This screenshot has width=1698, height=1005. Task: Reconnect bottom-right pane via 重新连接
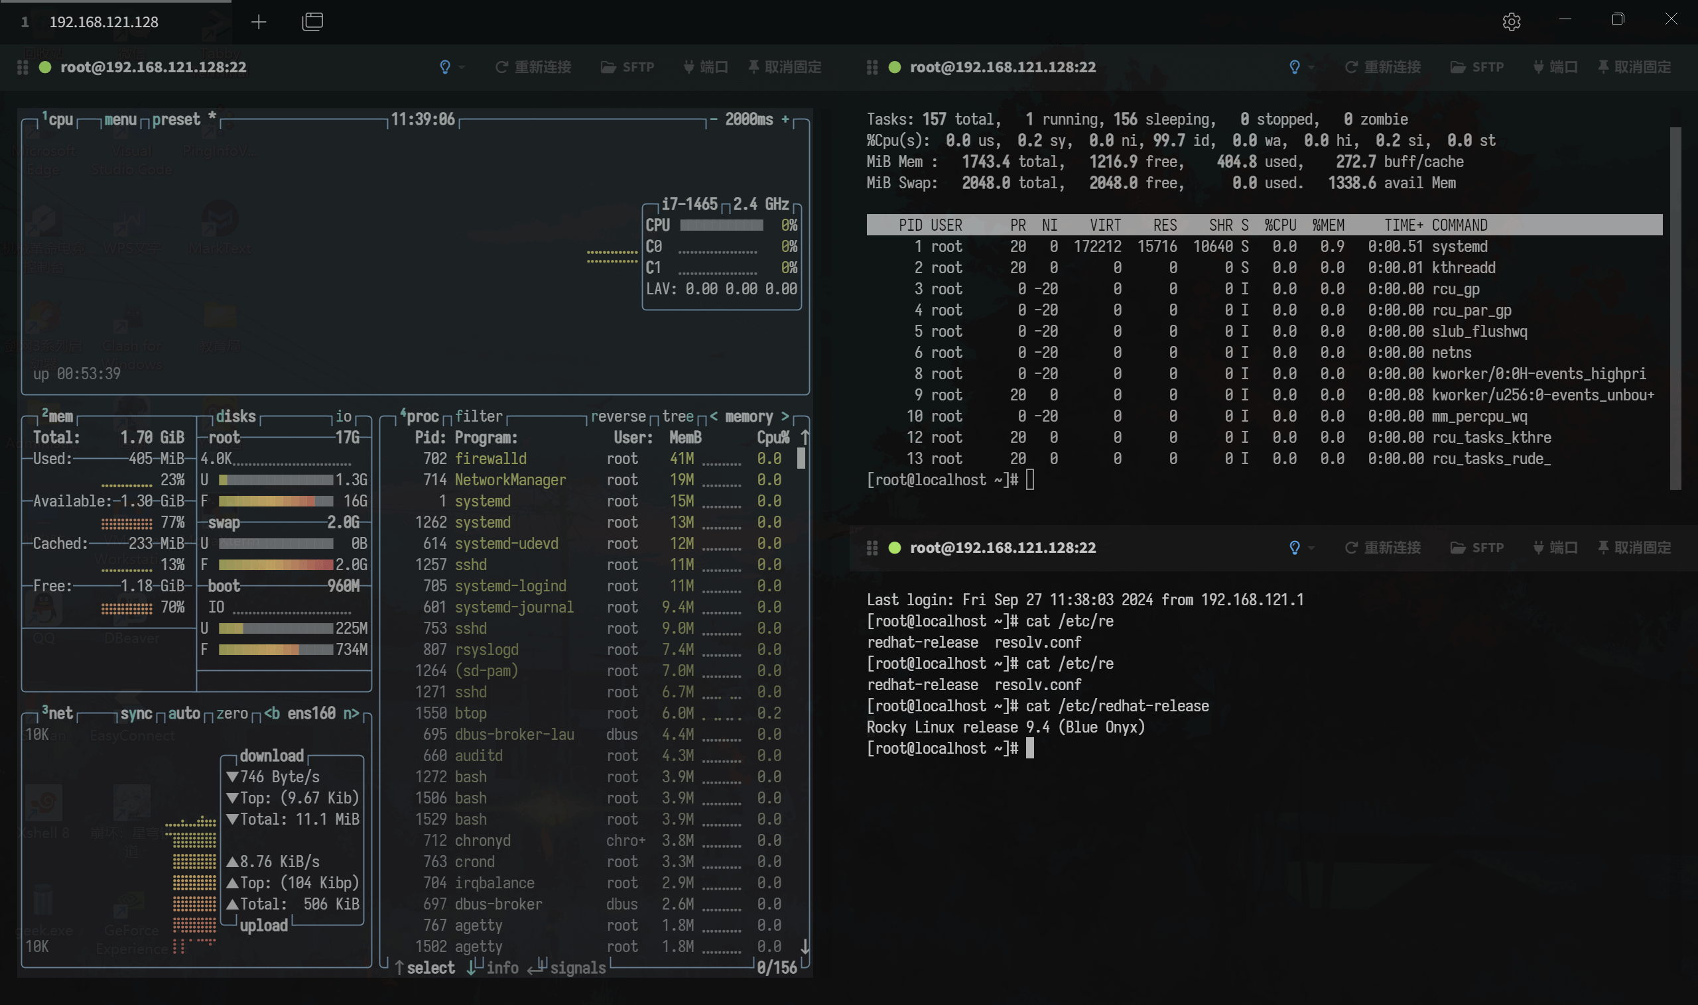[x=1382, y=547]
